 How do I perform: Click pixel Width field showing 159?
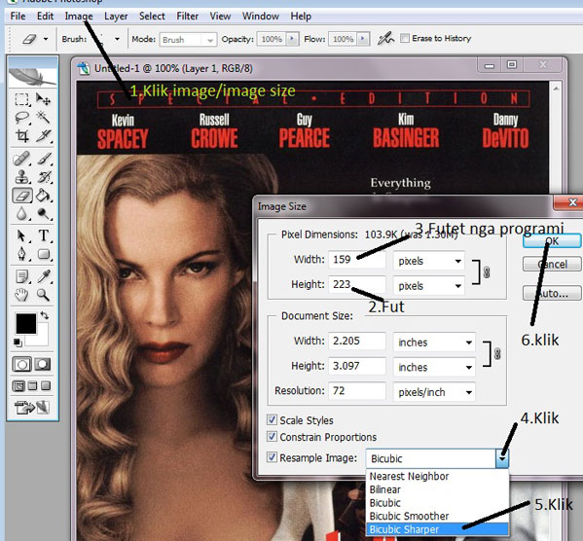point(357,260)
